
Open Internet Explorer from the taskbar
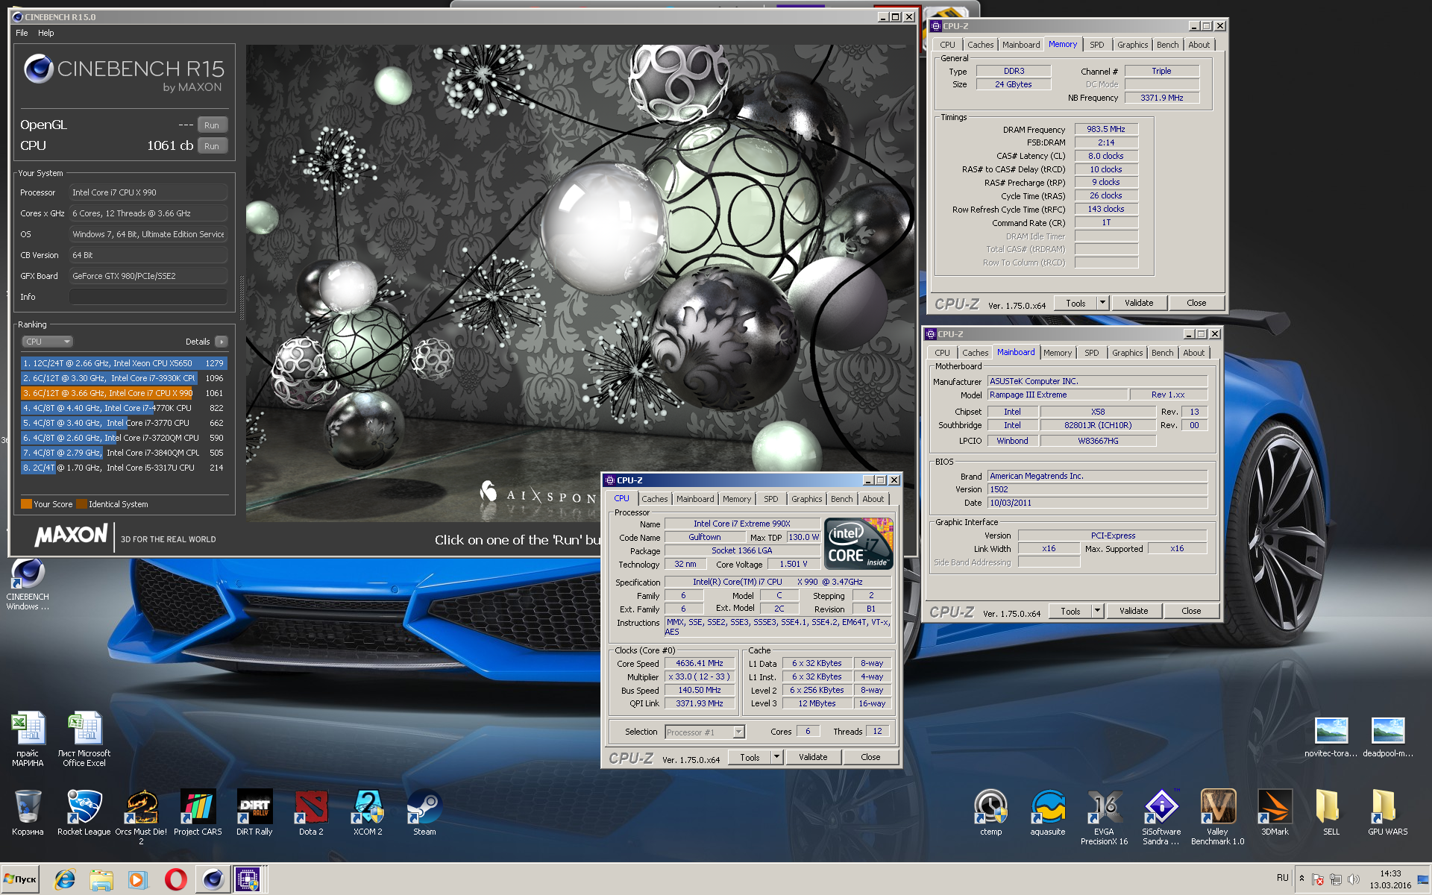pyautogui.click(x=65, y=879)
